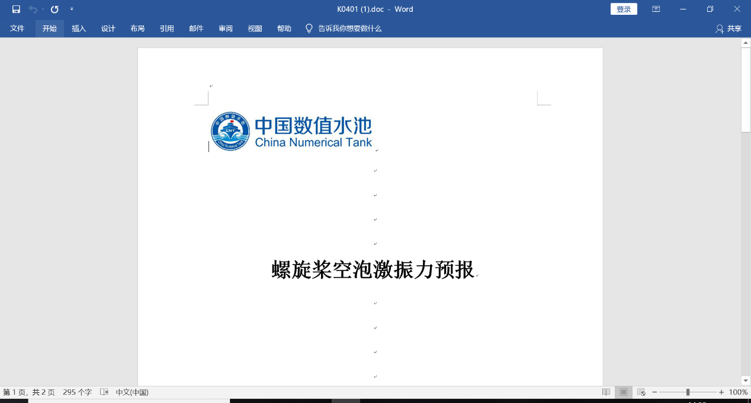Switch to Print Layout view
Viewport: 751px width, 403px height.
tap(624, 392)
